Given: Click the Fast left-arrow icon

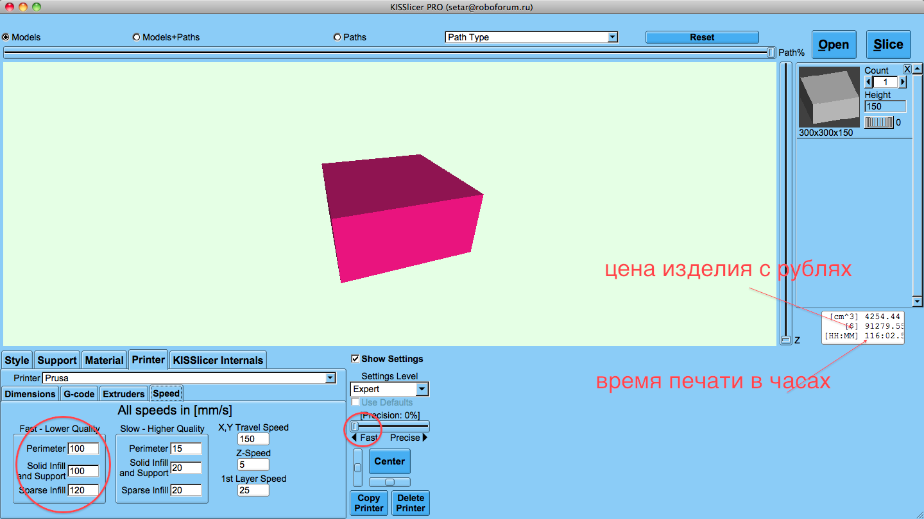Looking at the screenshot, I should (355, 438).
